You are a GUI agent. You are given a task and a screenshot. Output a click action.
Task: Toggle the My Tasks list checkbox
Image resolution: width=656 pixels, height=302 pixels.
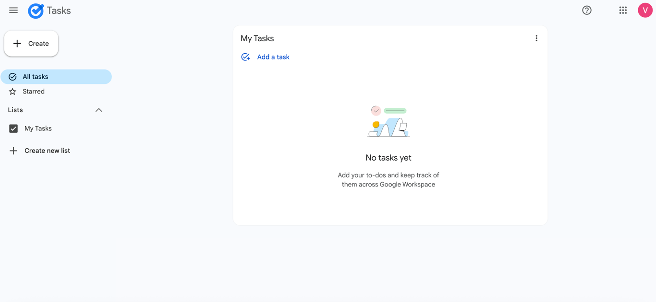[x=13, y=128]
